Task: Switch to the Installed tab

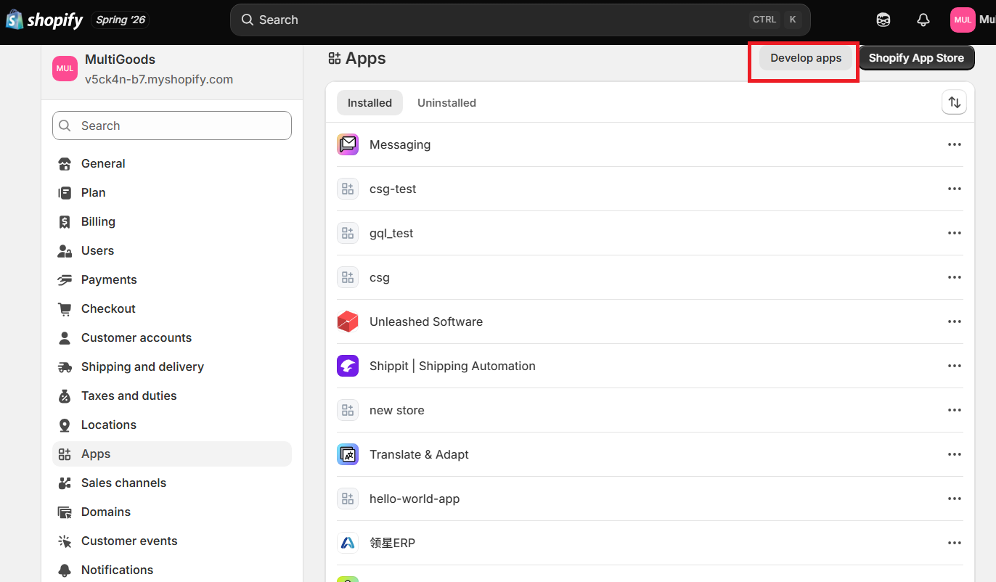Action: click(x=370, y=102)
